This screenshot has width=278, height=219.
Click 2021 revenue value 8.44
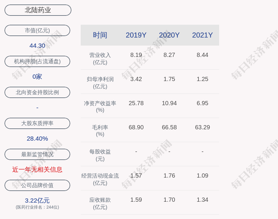tap(202, 55)
